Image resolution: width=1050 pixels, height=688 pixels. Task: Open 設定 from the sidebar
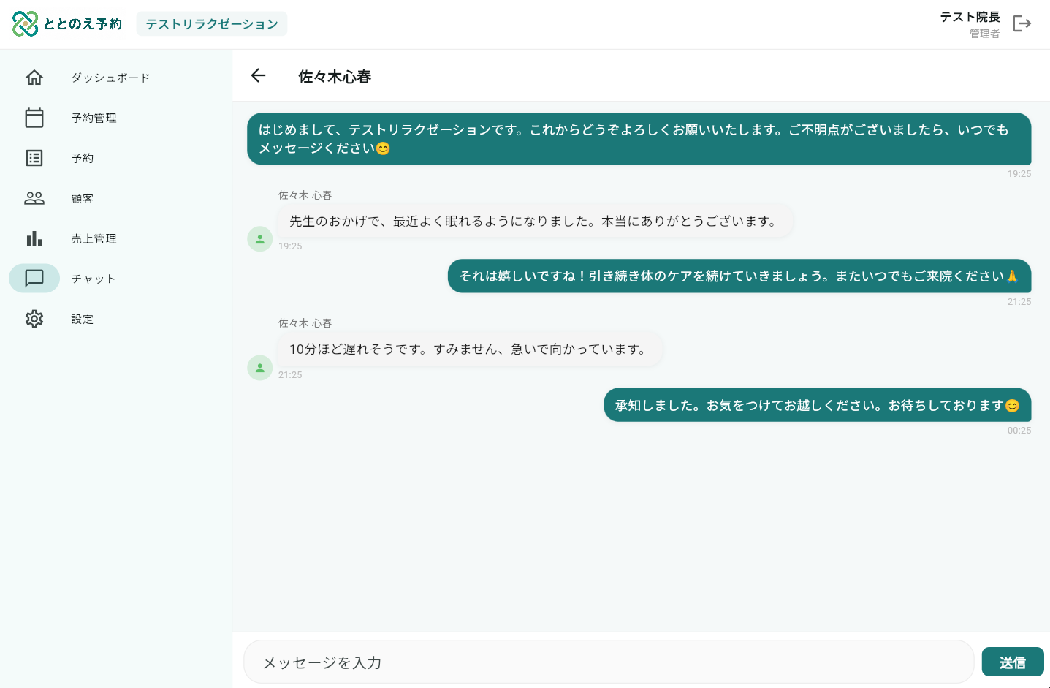83,319
